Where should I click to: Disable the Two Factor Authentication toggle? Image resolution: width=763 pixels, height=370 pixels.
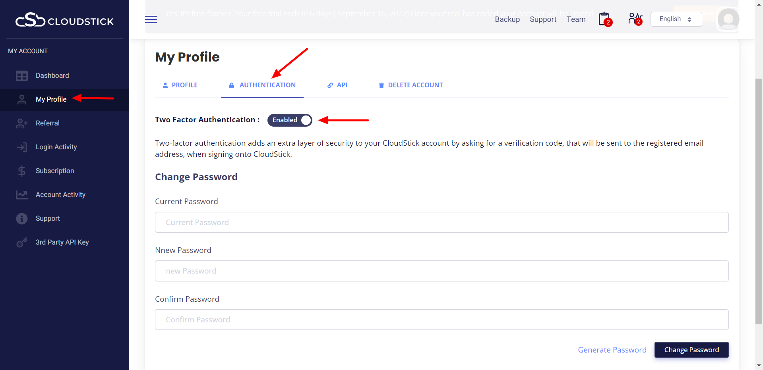point(290,120)
